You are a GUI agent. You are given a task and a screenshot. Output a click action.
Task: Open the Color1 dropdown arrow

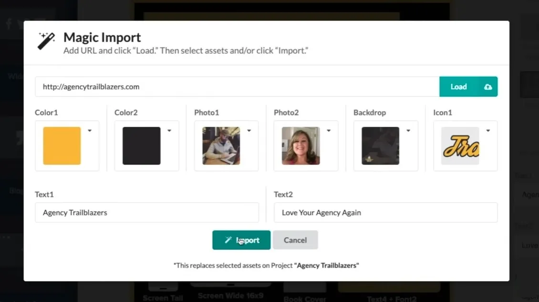pos(90,131)
